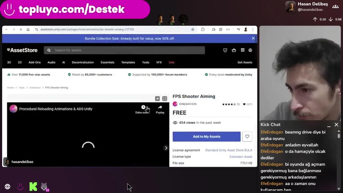
Task: Open the globe icon in bottom bar
Action: click(8, 187)
